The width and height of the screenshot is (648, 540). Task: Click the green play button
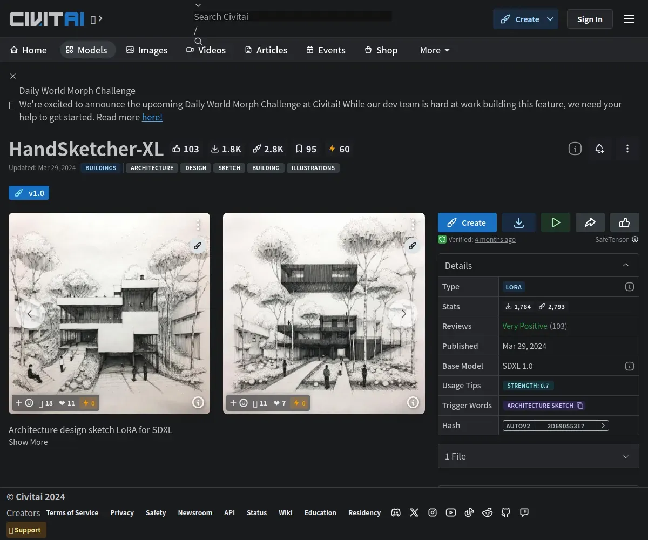click(x=556, y=222)
